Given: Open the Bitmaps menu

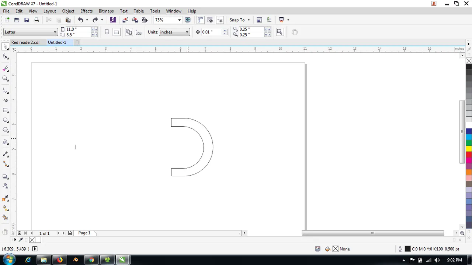Looking at the screenshot, I should coord(106,11).
